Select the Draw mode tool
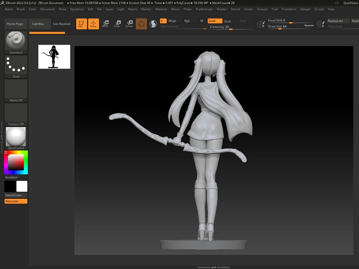This screenshot has height=269, width=359. click(x=93, y=24)
